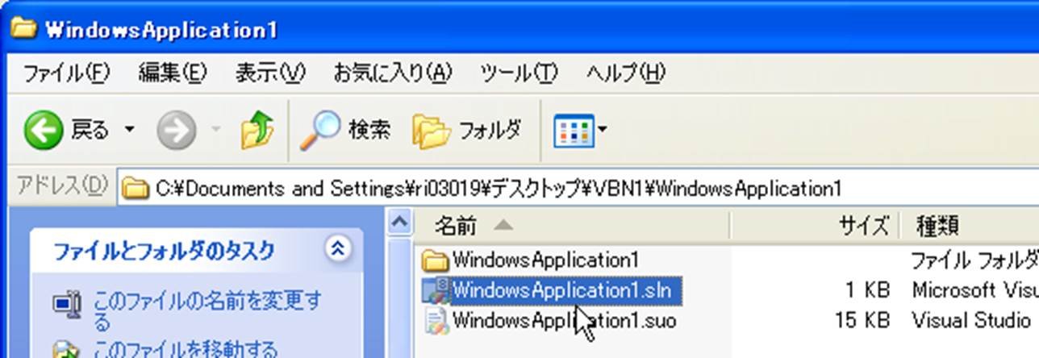This screenshot has width=1039, height=358.
Task: Sort by the 名前 column header
Action: click(456, 226)
